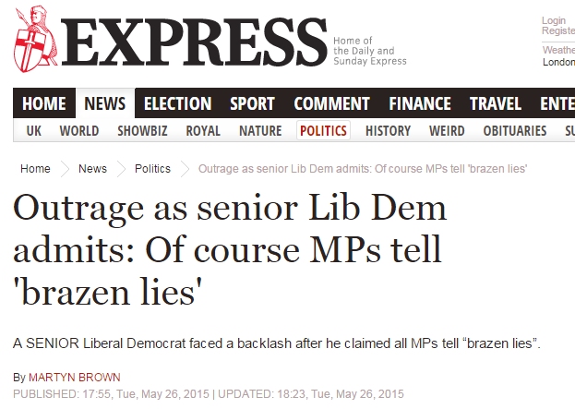Select FINANCE in the top navigation bar
Viewport: 575px width, 409px height.
(420, 103)
